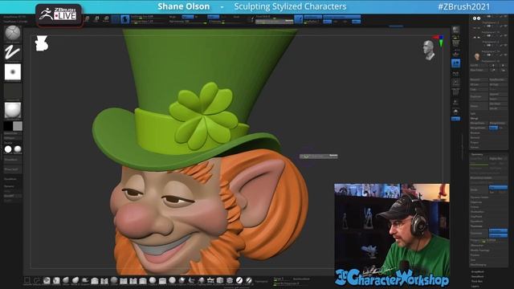514x289 pixels.
Task: Click the AutoReorder button
Action: pos(498,79)
